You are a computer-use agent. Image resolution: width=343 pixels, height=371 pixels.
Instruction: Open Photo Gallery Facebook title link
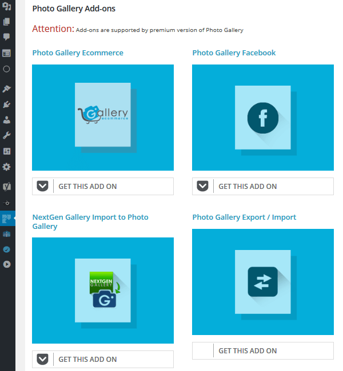pyautogui.click(x=234, y=53)
